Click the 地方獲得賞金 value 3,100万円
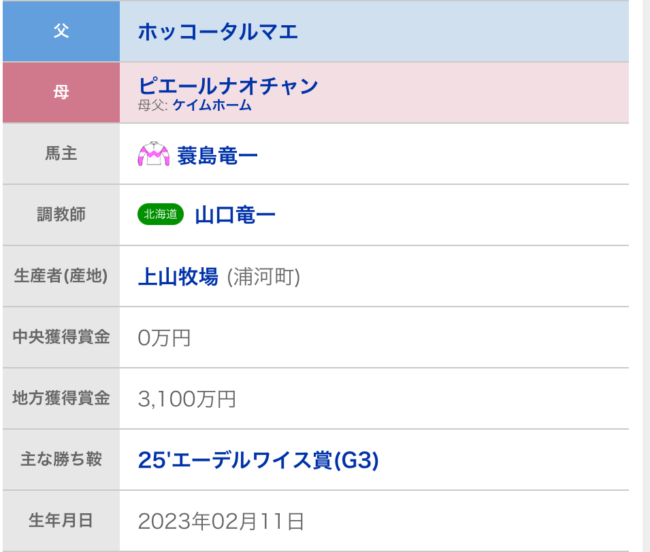The height and width of the screenshot is (552, 650). click(186, 399)
